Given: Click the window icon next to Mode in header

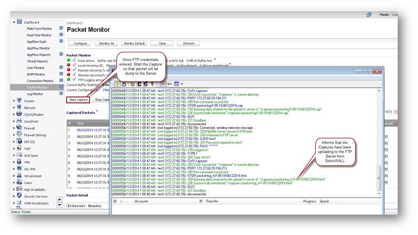Looking at the screenshot, I should [x=369, y=15].
